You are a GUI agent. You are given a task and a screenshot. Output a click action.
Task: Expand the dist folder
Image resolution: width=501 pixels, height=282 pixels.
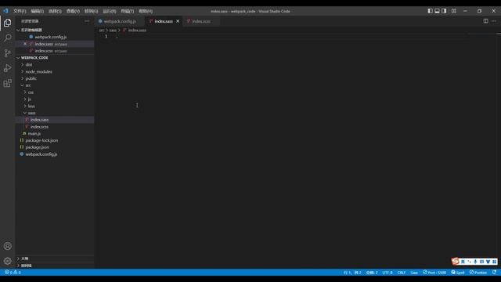(x=29, y=64)
